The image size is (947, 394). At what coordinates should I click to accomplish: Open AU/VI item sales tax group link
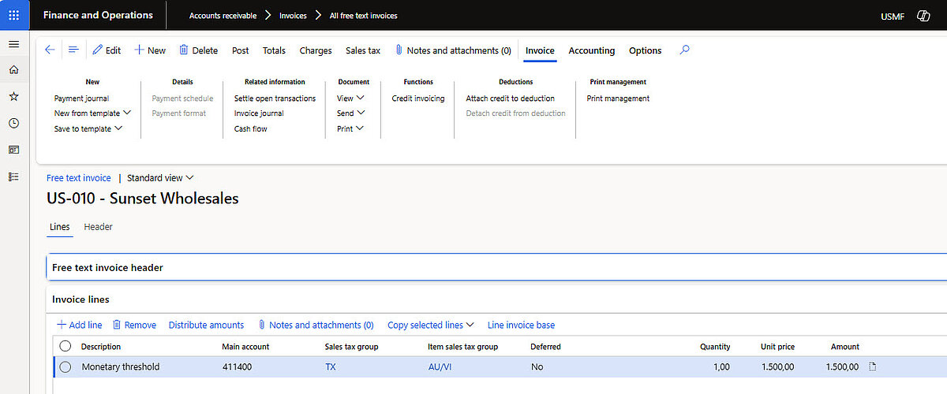point(440,366)
